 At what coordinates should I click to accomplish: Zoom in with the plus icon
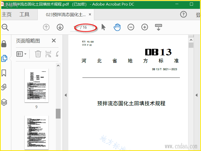[x=145, y=27]
